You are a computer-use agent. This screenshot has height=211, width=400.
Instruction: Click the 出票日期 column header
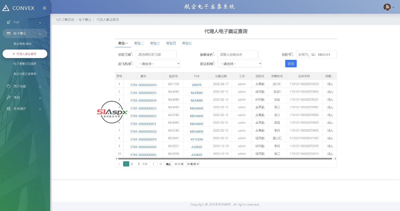coord(221,76)
